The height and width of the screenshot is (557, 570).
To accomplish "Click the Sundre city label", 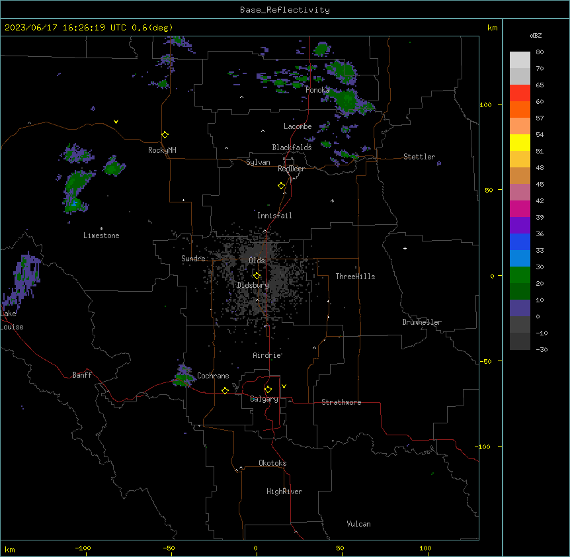I will pyautogui.click(x=193, y=259).
